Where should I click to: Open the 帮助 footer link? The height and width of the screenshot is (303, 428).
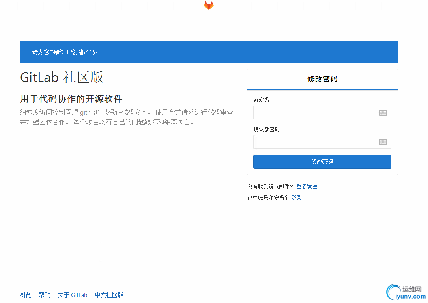(x=45, y=295)
